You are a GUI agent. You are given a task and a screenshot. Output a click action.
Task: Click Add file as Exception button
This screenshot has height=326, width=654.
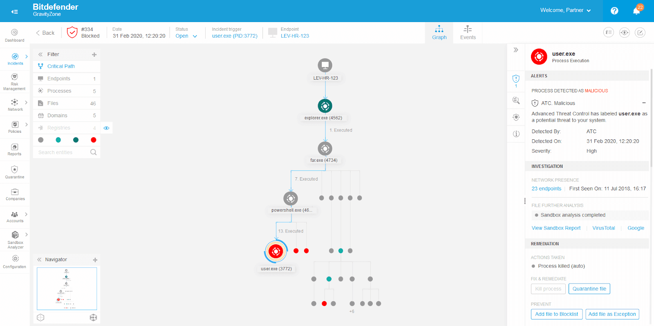pyautogui.click(x=612, y=314)
